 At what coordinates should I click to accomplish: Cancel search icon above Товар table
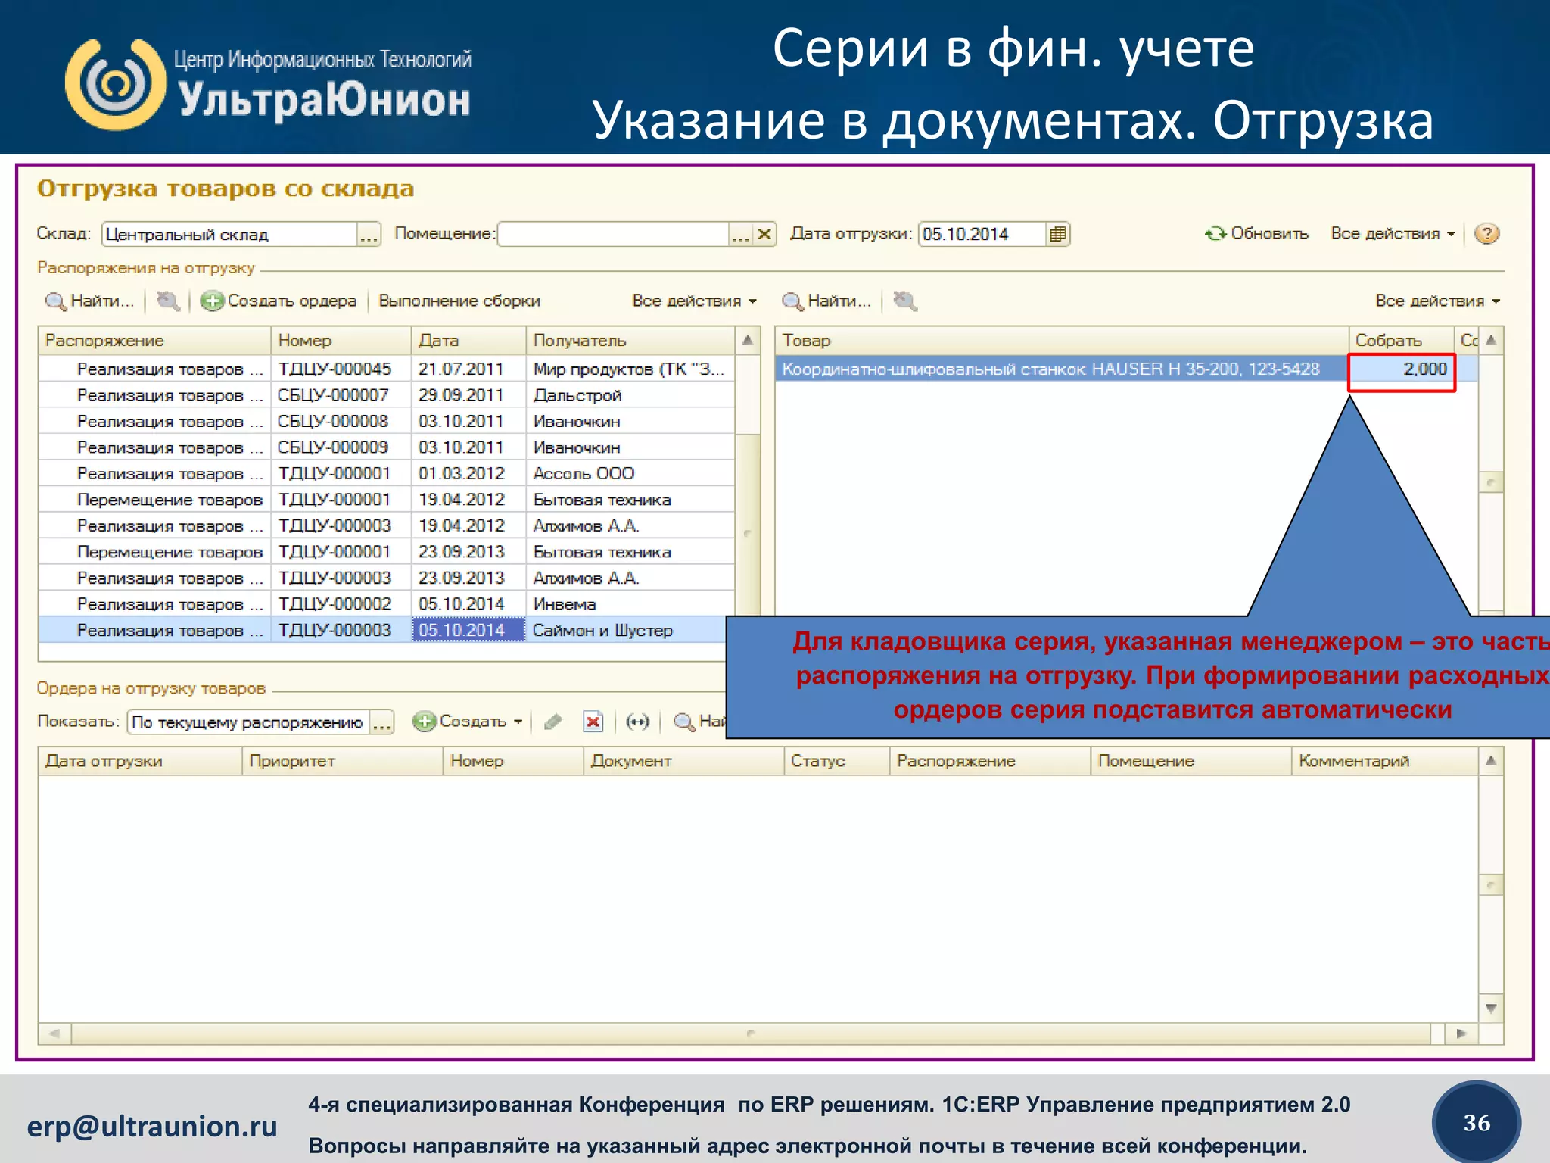click(x=905, y=301)
